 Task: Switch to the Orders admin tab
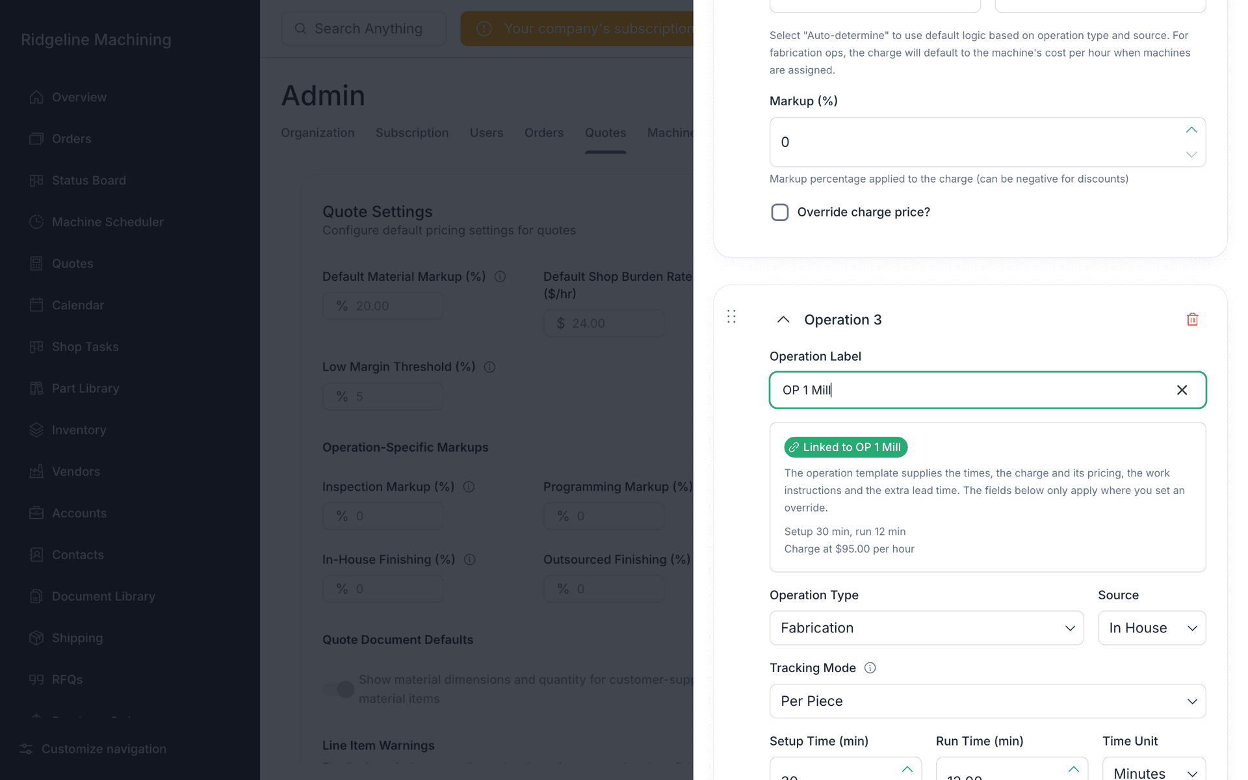pyautogui.click(x=544, y=133)
